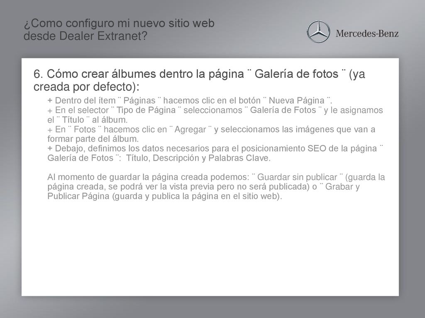Click the words 'Galería de Fotos' in second bullet

click(x=283, y=110)
